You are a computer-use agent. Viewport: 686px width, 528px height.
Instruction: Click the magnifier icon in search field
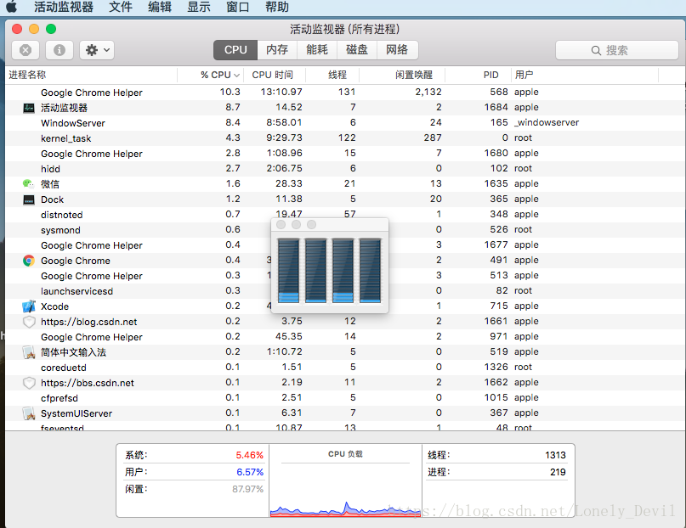(x=596, y=51)
